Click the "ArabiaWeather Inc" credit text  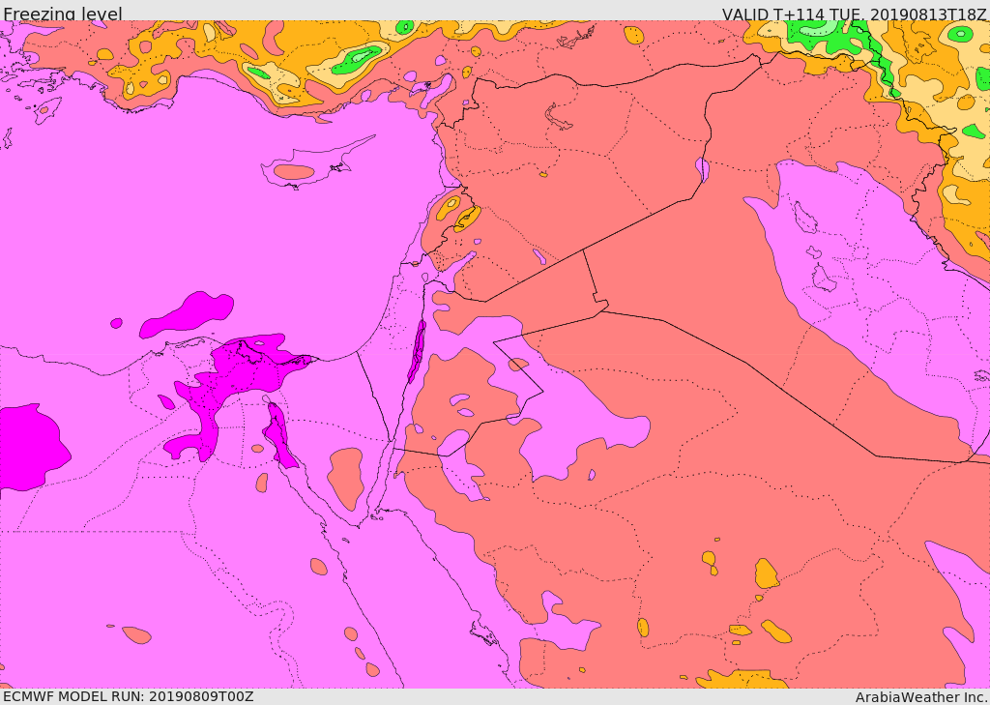click(x=921, y=697)
